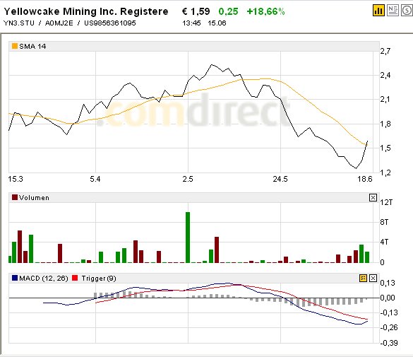
Task: Click the 2.5 date axis label
Action: 188,180
